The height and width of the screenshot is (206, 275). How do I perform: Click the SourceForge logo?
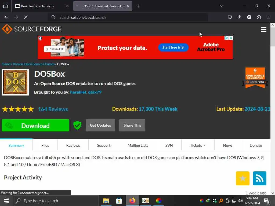click(32, 29)
